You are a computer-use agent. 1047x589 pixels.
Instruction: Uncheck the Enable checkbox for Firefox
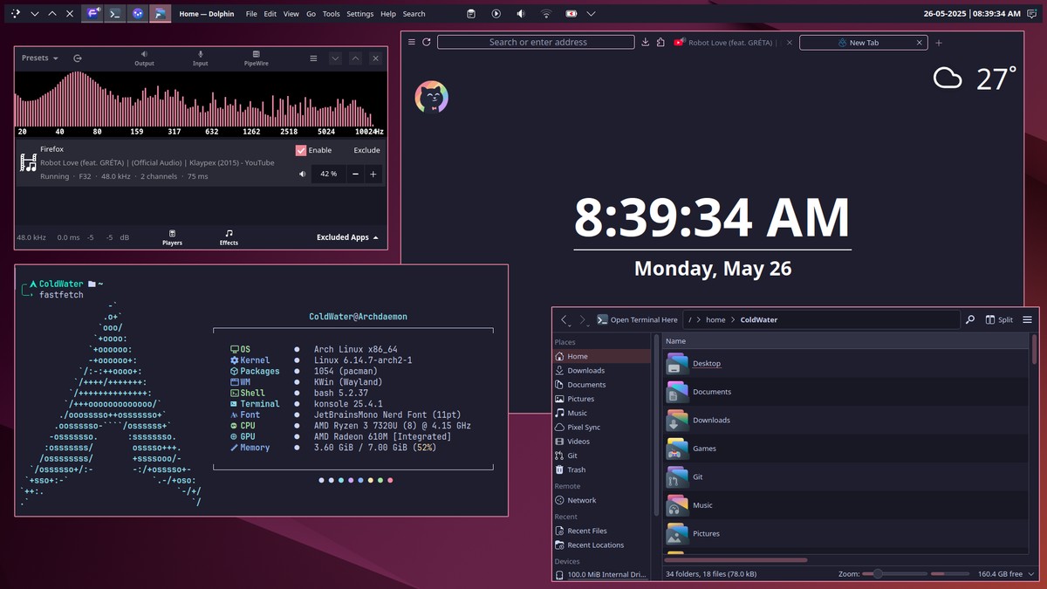[301, 150]
